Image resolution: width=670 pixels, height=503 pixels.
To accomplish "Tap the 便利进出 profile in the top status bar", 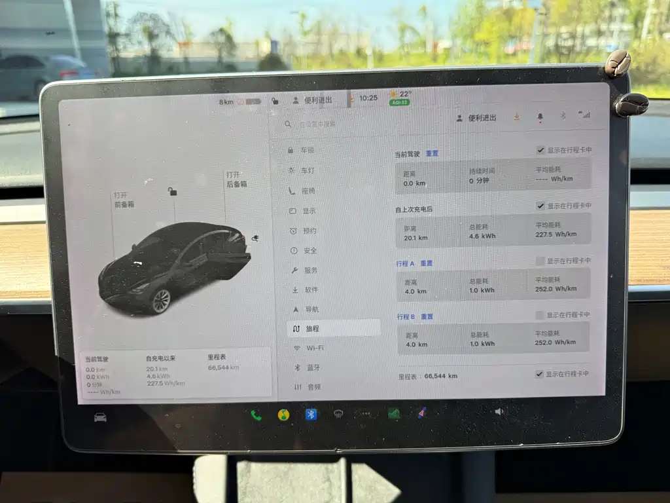I will tap(312, 100).
